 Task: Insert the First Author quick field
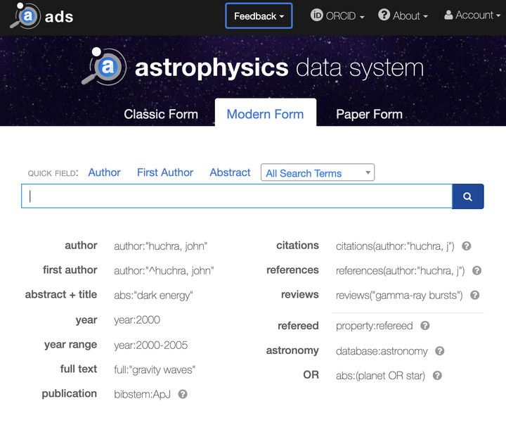[165, 172]
